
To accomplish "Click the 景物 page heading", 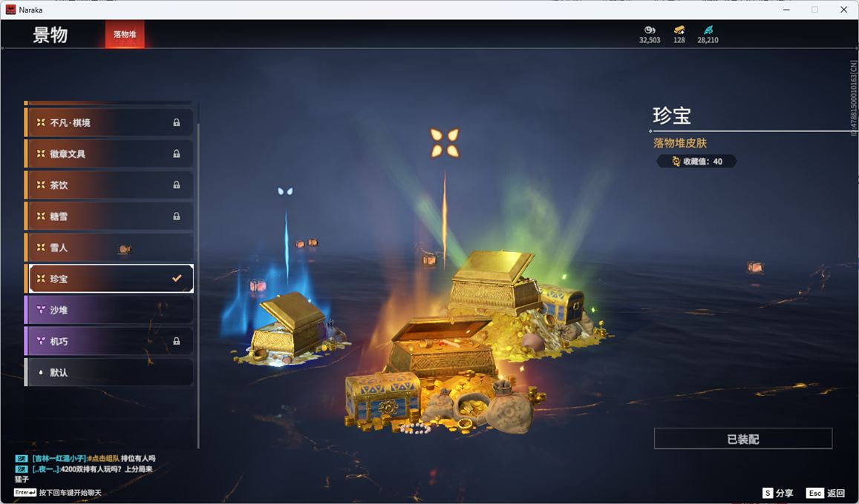I will coord(50,34).
